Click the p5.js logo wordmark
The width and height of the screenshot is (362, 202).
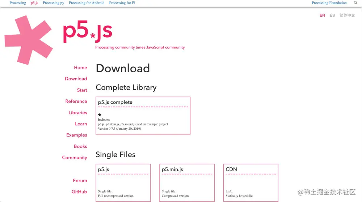tap(88, 31)
